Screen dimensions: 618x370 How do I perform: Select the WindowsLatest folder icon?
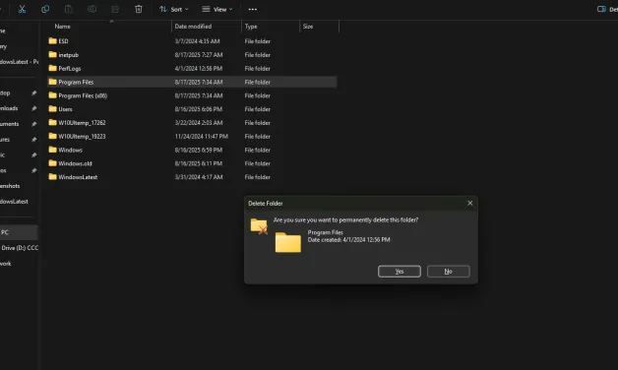point(52,177)
